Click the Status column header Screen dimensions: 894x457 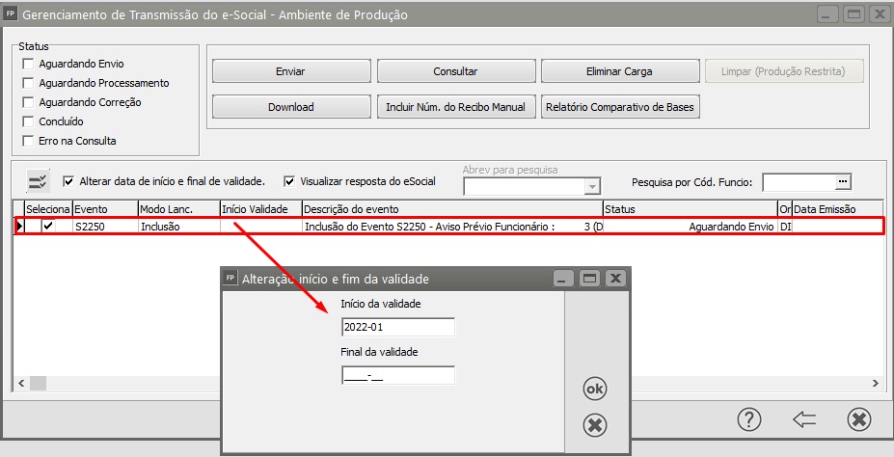[691, 209]
